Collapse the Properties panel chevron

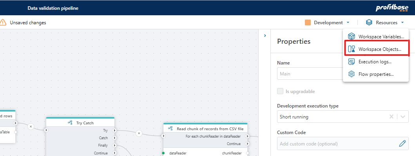pyautogui.click(x=265, y=35)
